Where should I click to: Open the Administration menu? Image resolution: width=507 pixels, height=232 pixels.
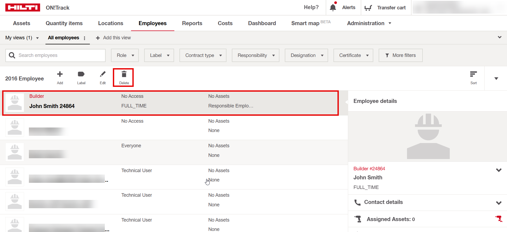tap(369, 23)
